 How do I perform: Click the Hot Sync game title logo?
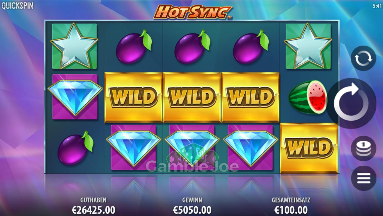tap(193, 12)
